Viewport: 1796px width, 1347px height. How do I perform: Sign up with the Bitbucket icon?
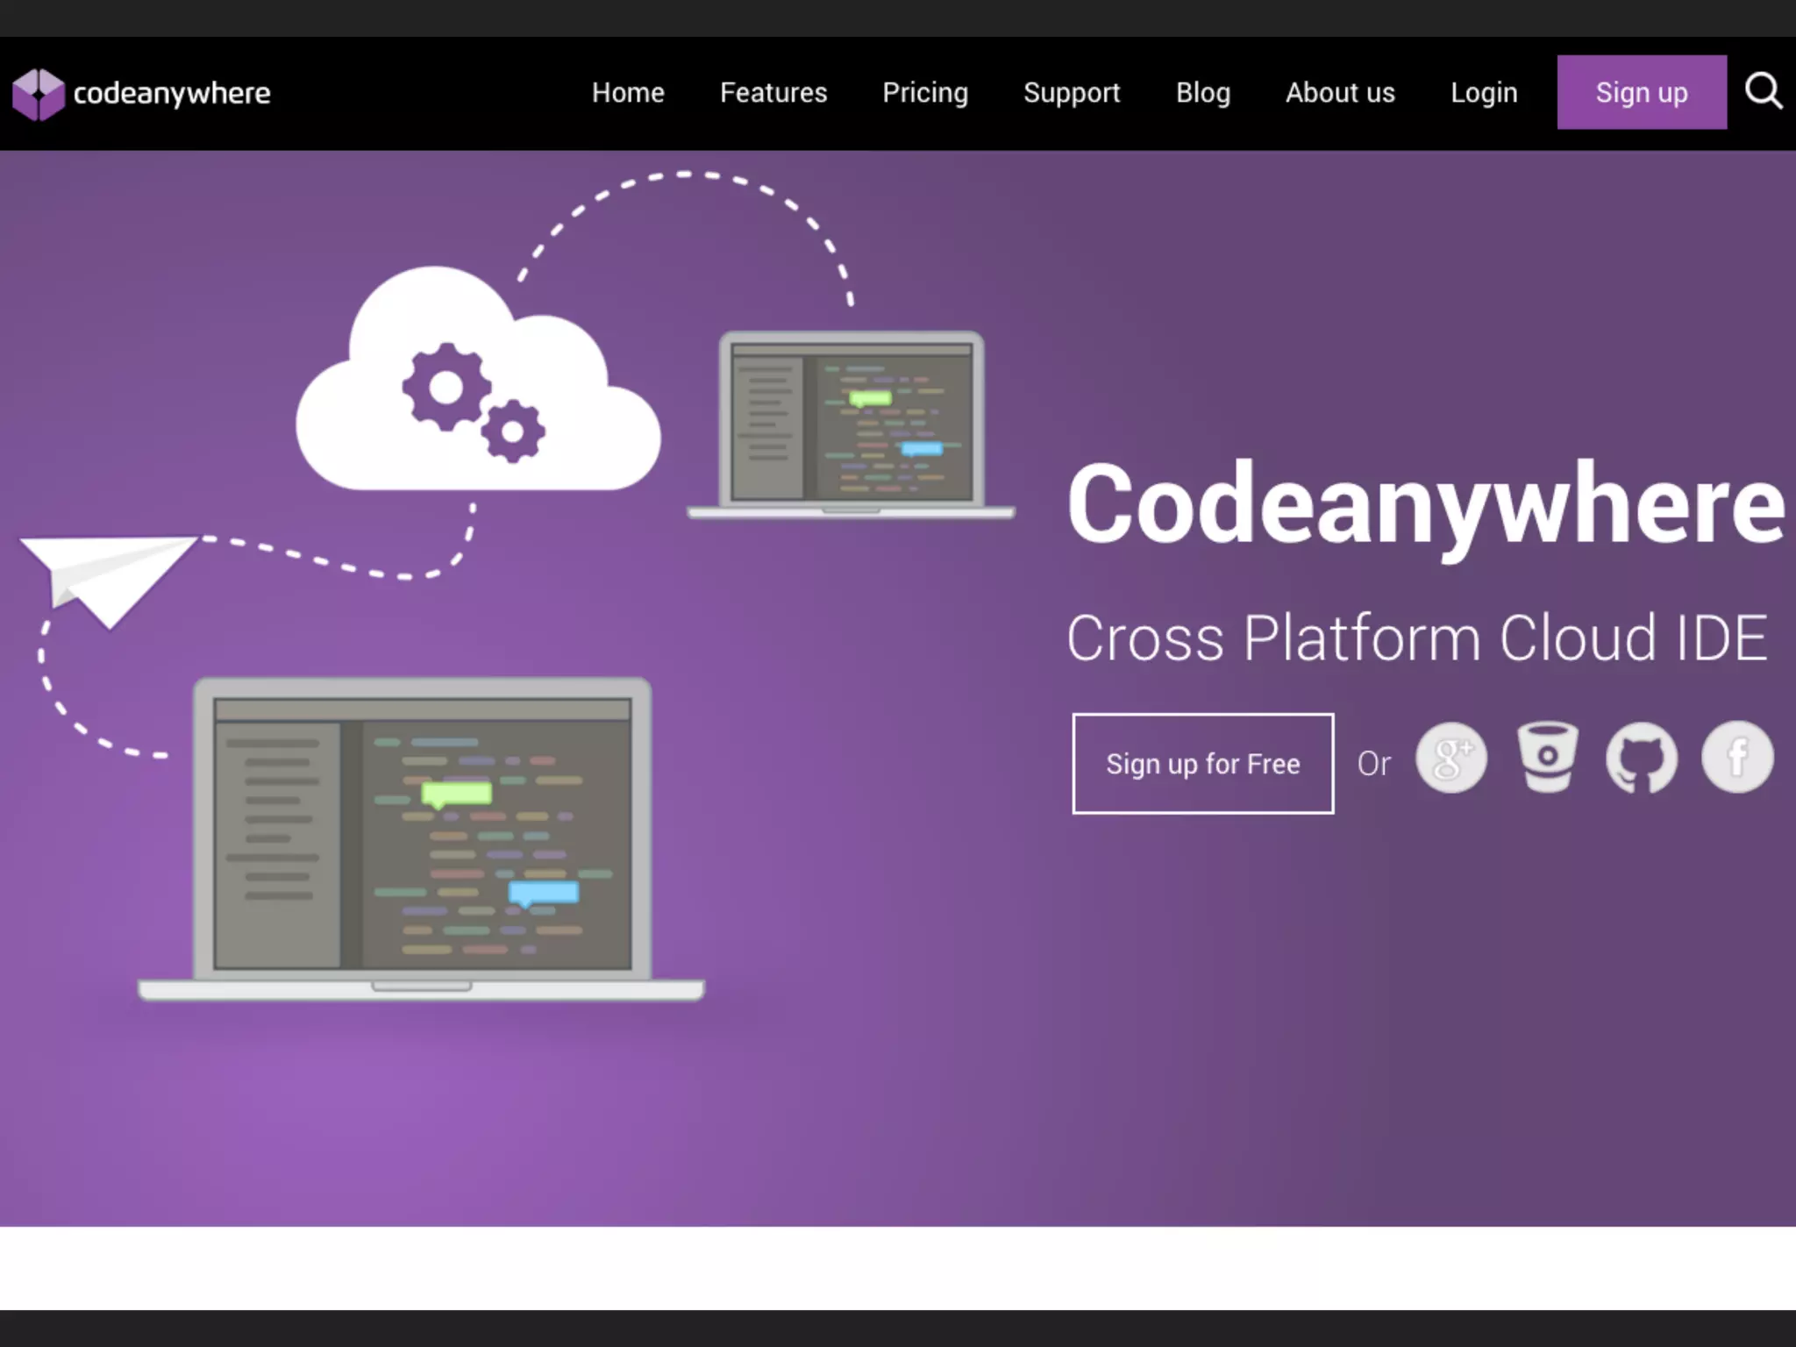1548,756
